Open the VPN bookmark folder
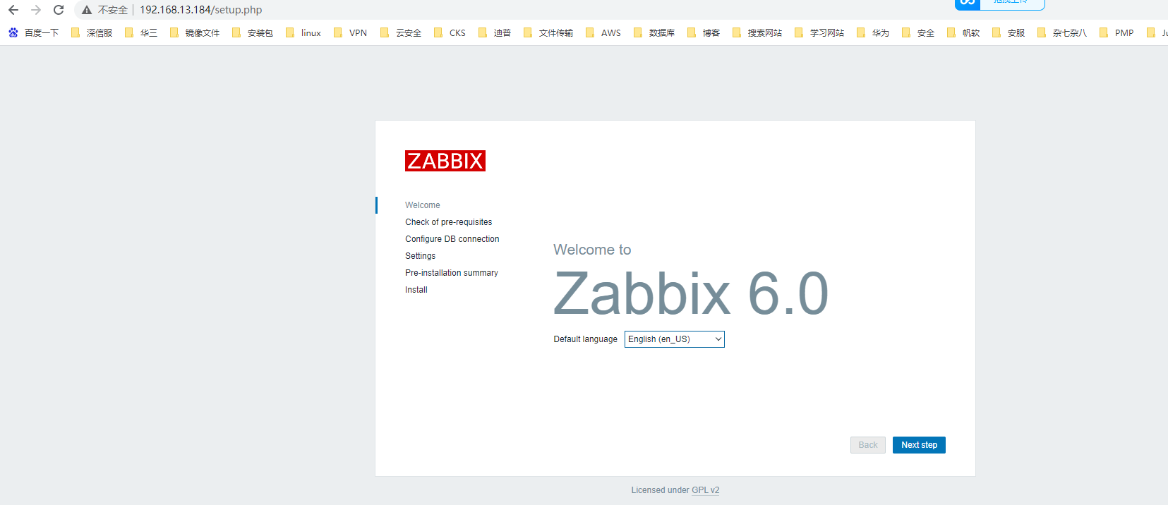This screenshot has width=1168, height=505. click(x=351, y=32)
